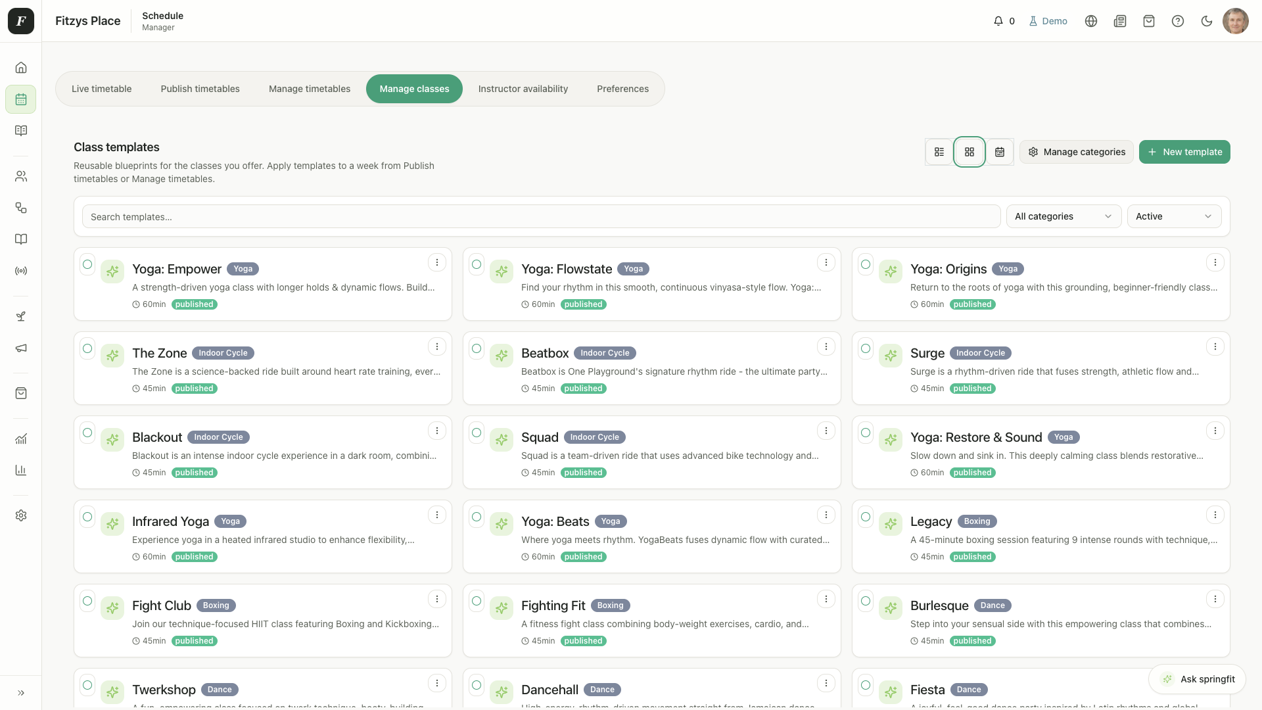This screenshot has height=710, width=1262.
Task: Select the Yoga: Empower template checkbox
Action: click(x=87, y=264)
